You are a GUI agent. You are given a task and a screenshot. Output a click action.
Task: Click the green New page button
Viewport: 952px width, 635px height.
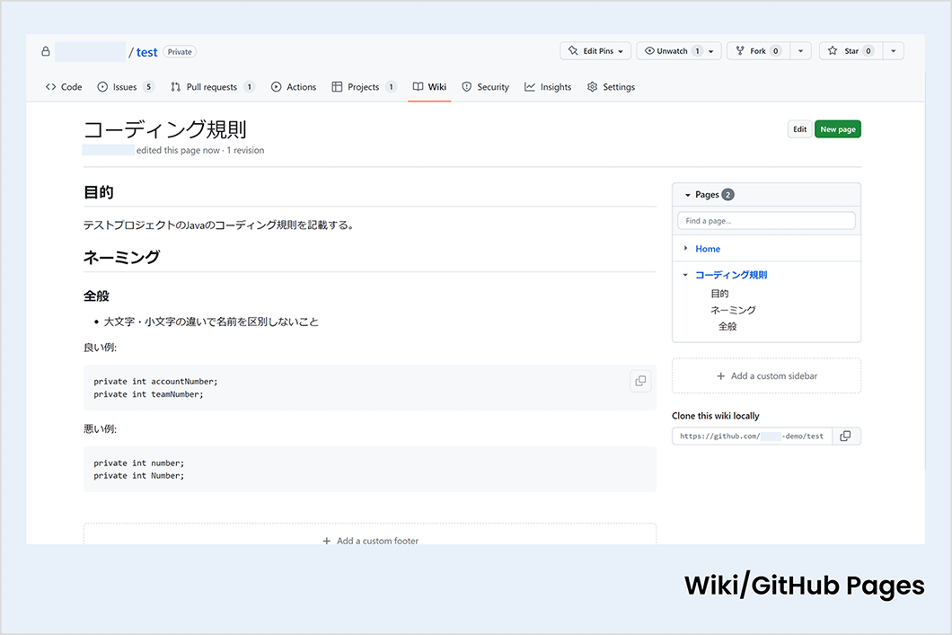(837, 129)
